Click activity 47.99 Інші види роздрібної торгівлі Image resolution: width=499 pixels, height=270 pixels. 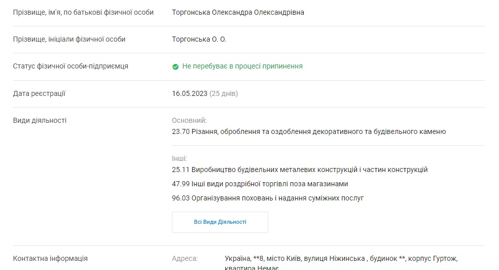[260, 184]
